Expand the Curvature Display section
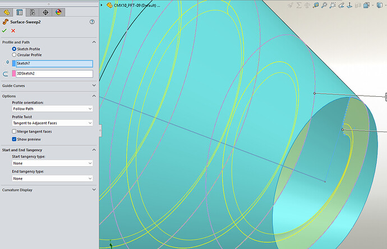387x249 pixels. tap(49, 190)
